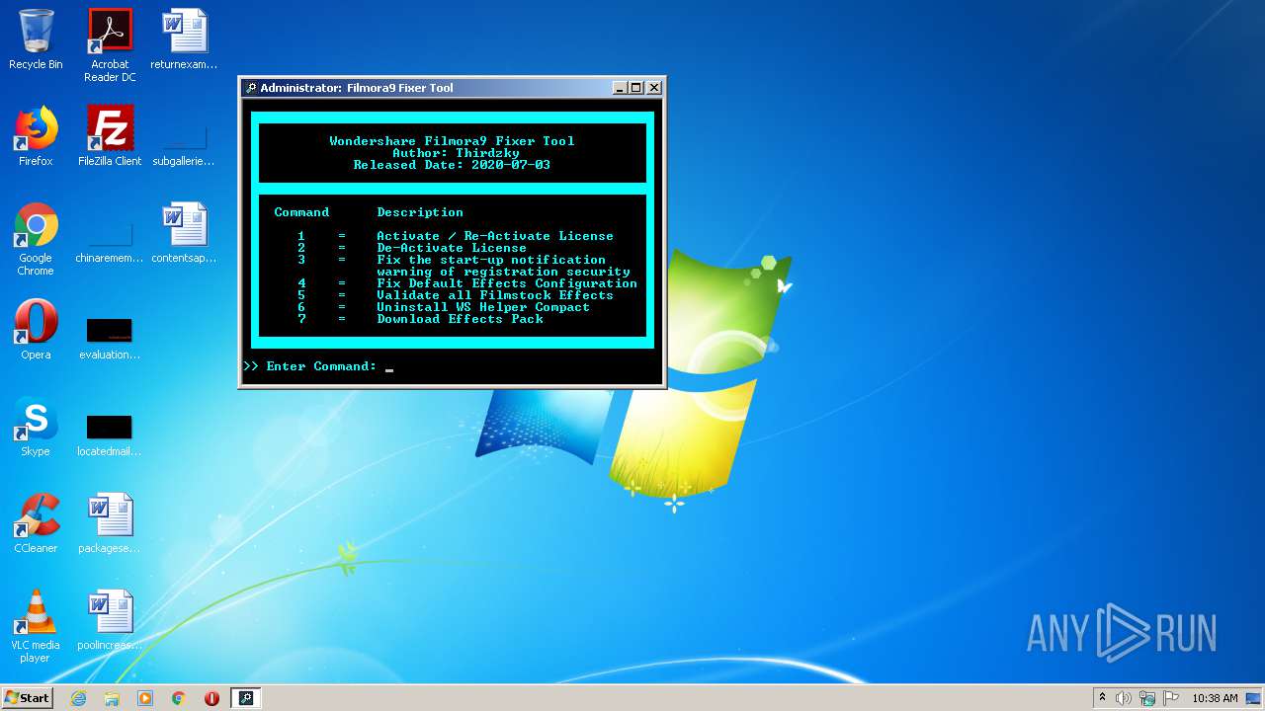Click 'Wondershare Filmora9 Fixer Tool' heading
The width and height of the screenshot is (1265, 711).
[452, 141]
